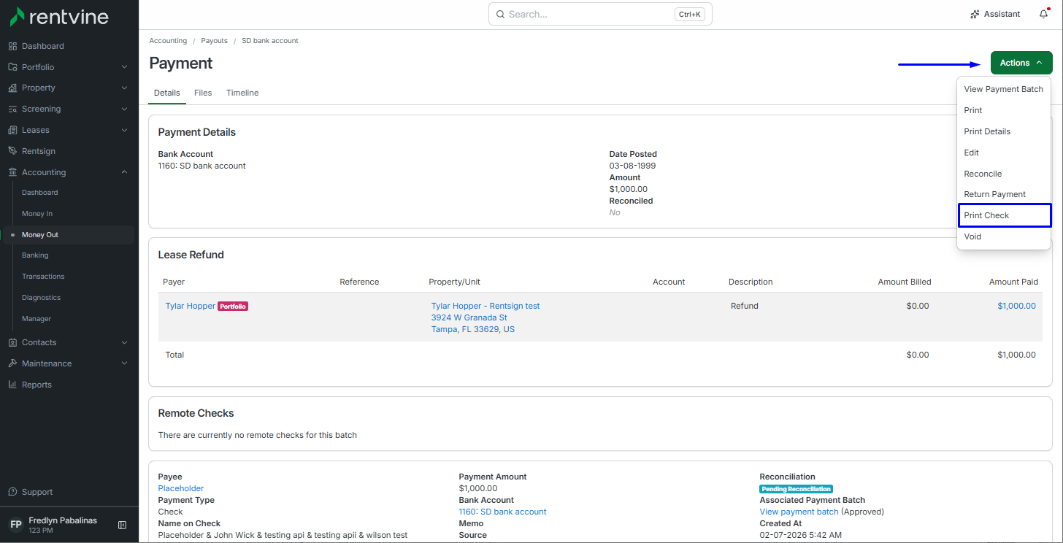The height and width of the screenshot is (543, 1063).
Task: Click the Screening icon in sidebar
Action: [x=12, y=109]
